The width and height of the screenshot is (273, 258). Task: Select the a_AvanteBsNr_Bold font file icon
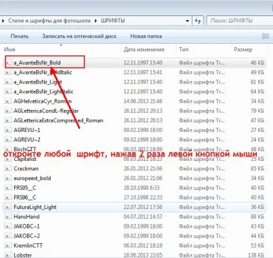click(8, 62)
